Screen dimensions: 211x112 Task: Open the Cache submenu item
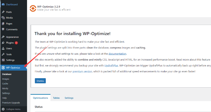pos(5,83)
